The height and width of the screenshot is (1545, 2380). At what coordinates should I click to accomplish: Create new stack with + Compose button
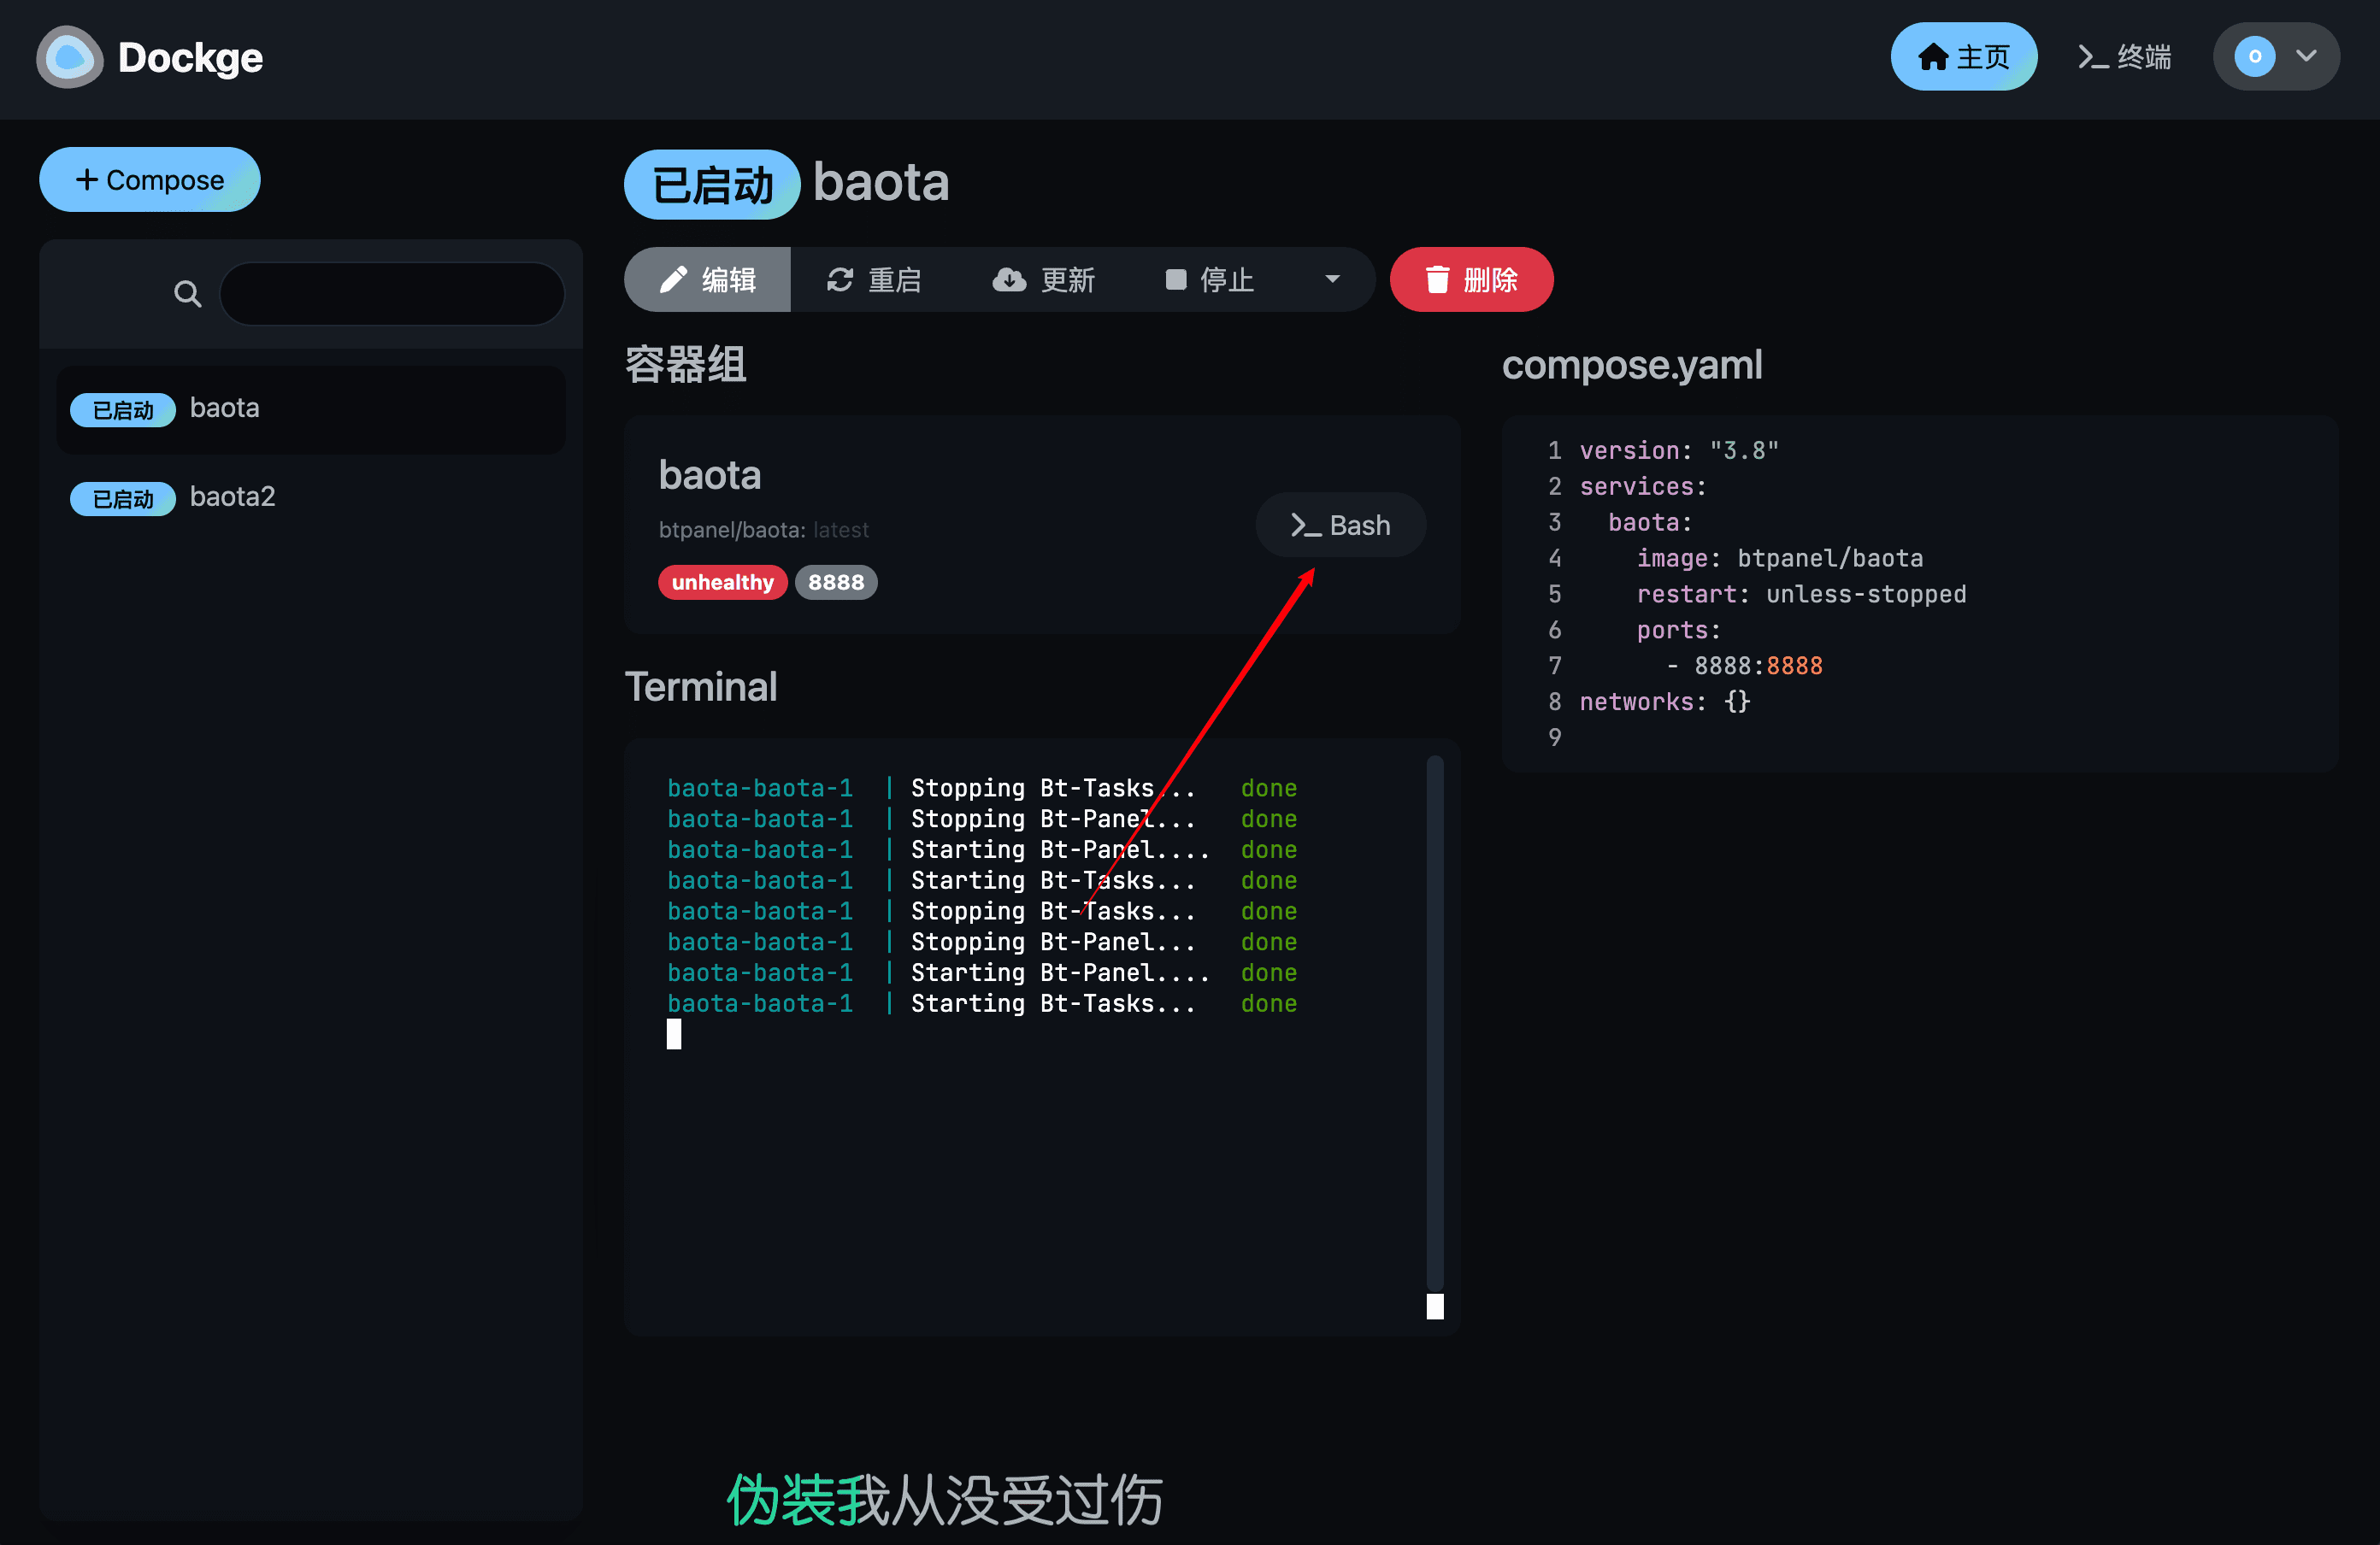[150, 180]
